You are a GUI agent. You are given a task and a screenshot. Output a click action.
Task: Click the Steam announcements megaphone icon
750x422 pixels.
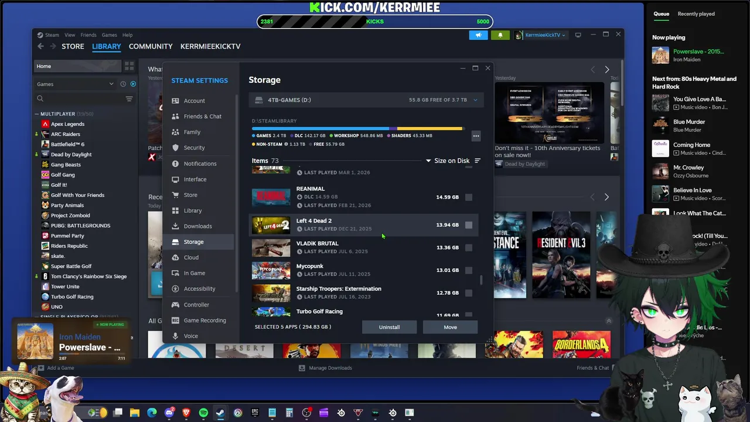[x=478, y=35]
